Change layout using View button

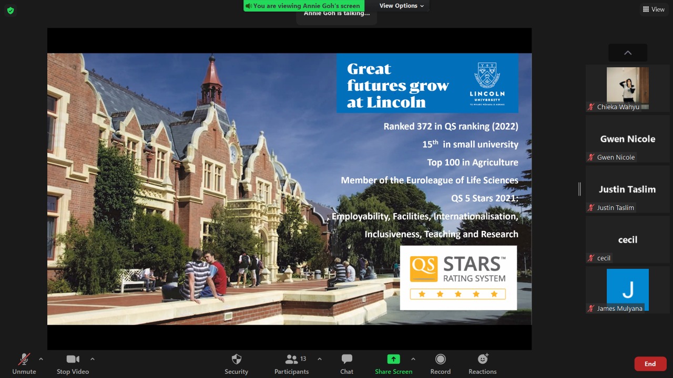pyautogui.click(x=654, y=9)
